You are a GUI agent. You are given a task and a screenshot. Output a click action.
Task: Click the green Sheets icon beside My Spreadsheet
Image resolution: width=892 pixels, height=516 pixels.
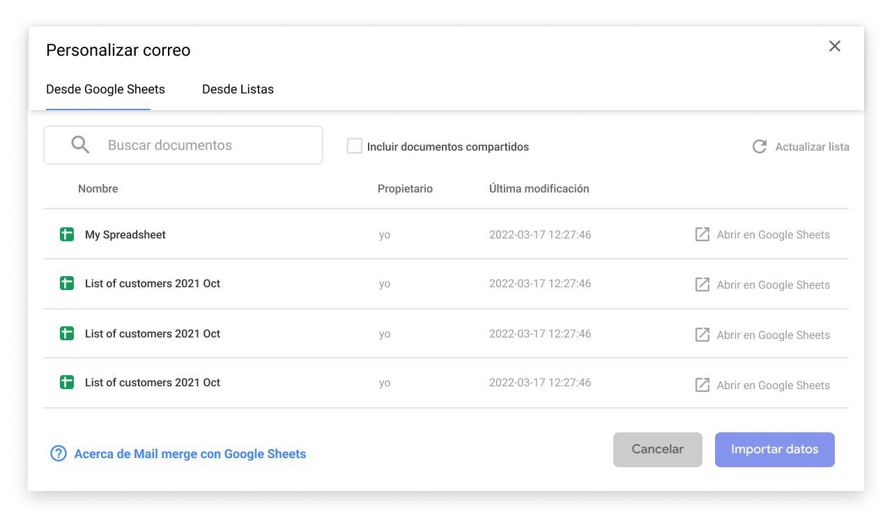point(66,234)
